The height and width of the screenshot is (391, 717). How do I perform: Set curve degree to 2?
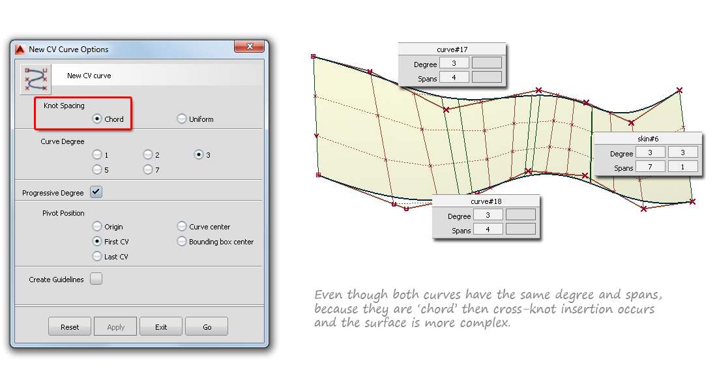149,154
